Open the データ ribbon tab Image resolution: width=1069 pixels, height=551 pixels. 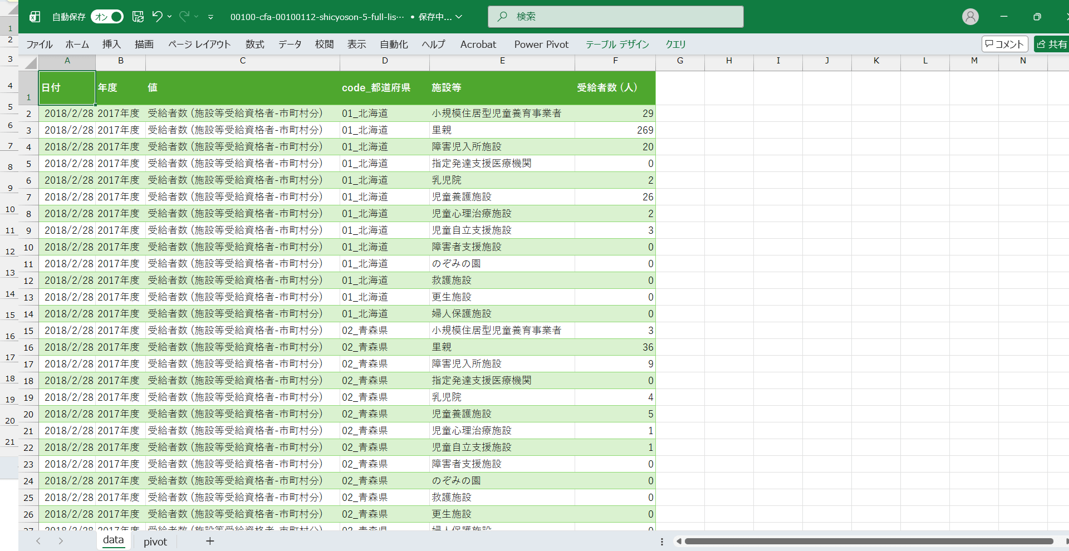coord(290,45)
